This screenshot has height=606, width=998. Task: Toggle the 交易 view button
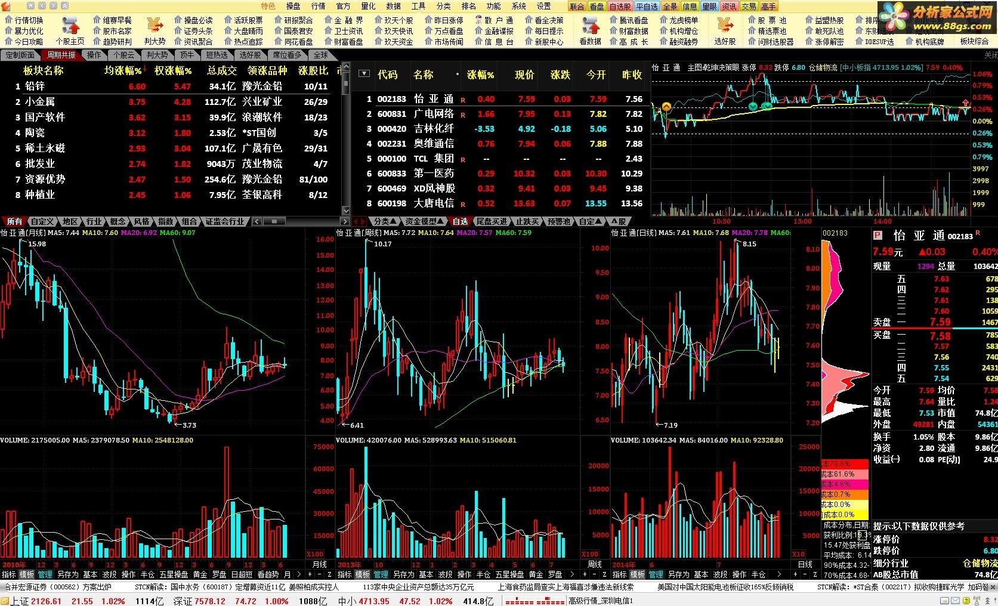[x=749, y=7]
